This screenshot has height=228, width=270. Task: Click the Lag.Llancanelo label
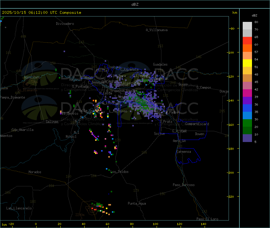pos(19,208)
